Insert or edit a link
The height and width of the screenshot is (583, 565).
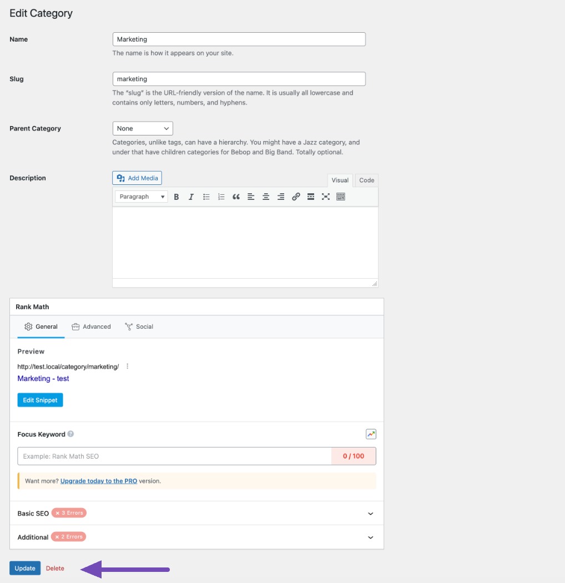coord(296,197)
